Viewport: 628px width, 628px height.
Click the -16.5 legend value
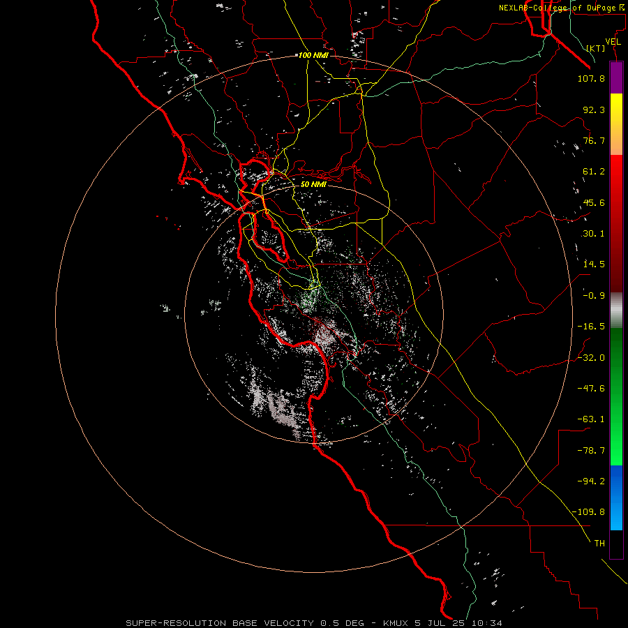click(x=591, y=327)
